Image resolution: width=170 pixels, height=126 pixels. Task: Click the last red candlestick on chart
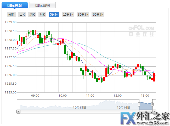click(154, 77)
